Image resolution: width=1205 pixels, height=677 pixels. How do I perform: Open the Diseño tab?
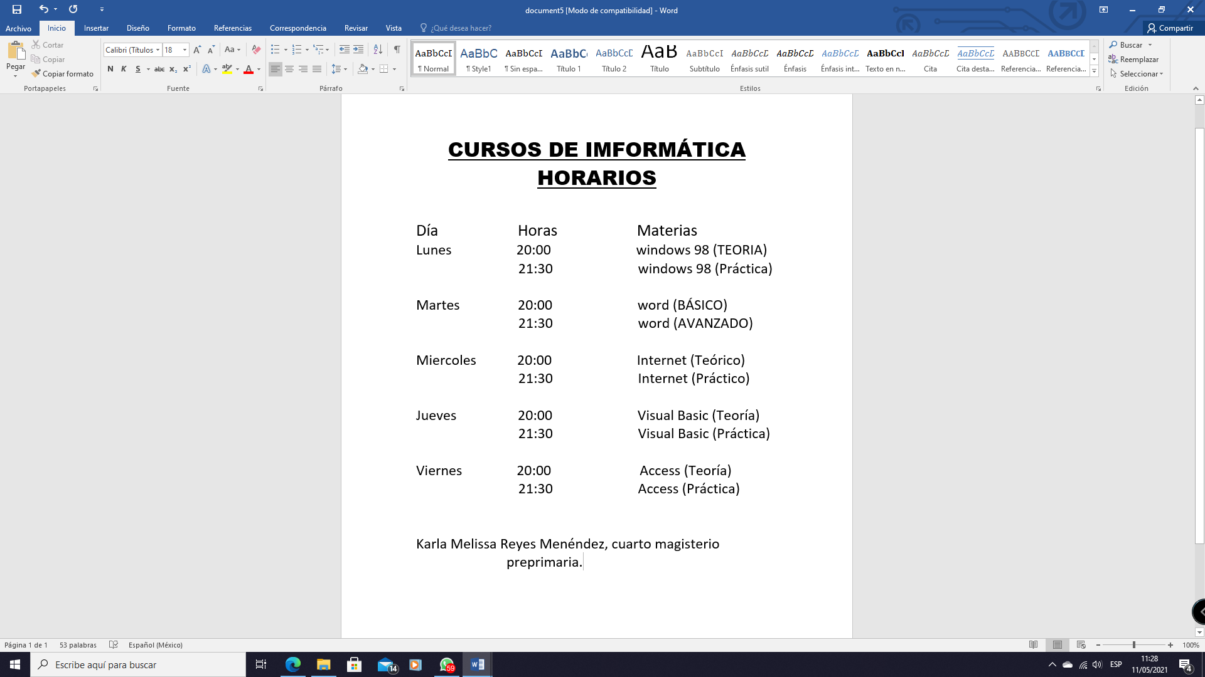point(137,28)
